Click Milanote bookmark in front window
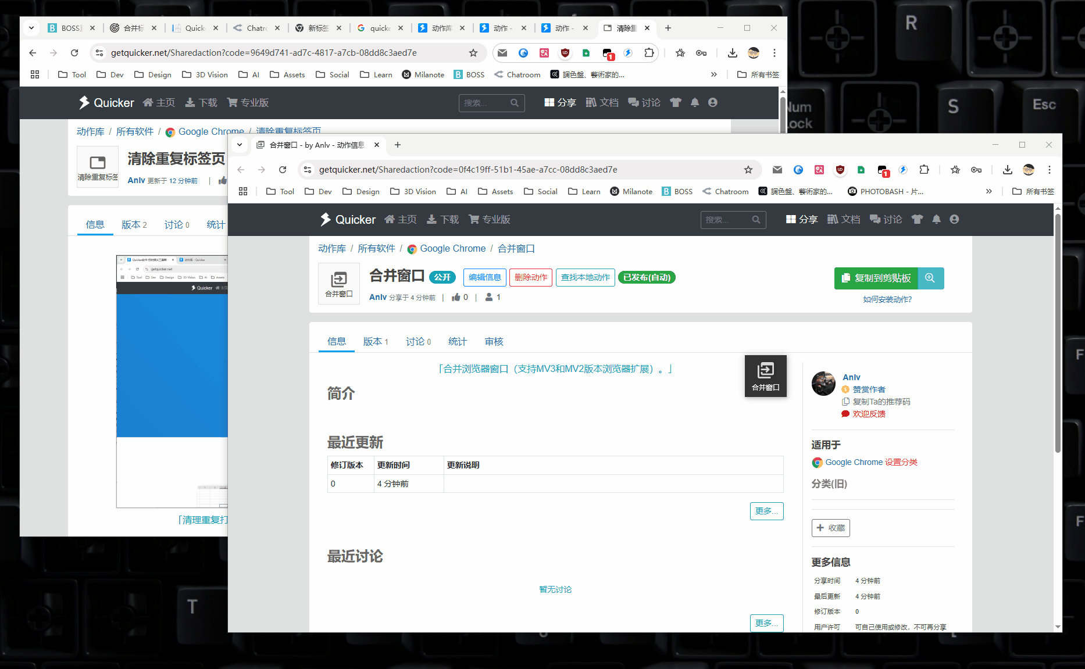This screenshot has height=669, width=1085. (x=631, y=191)
